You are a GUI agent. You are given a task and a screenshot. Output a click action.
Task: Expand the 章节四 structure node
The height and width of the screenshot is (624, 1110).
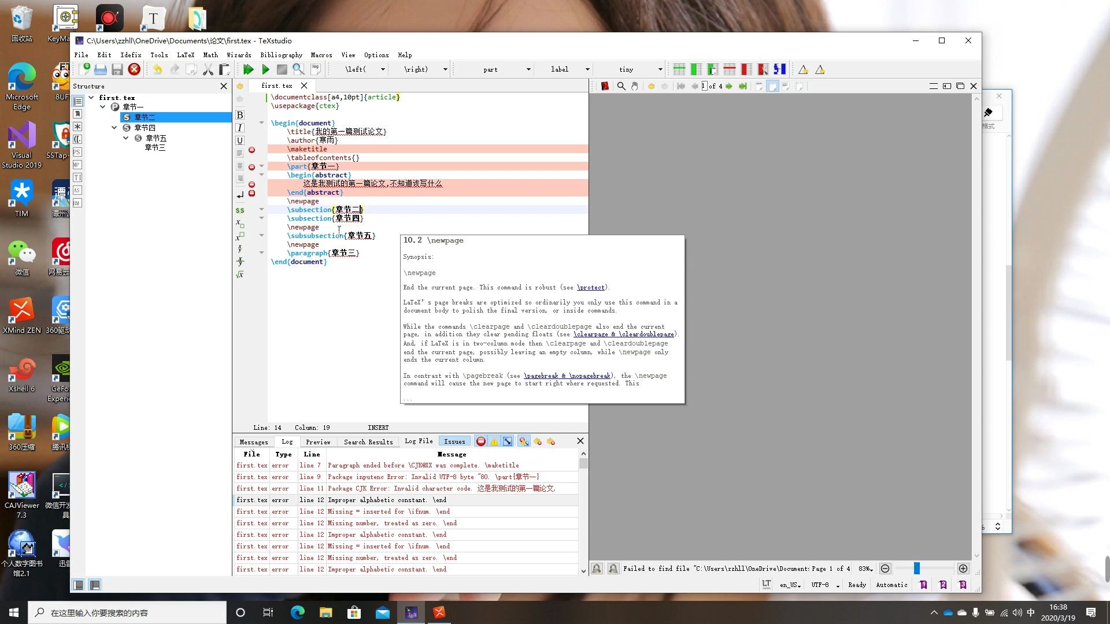tap(115, 127)
